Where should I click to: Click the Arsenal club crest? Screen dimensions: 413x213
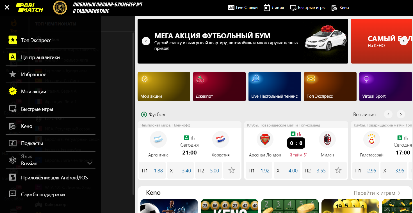click(x=265, y=139)
